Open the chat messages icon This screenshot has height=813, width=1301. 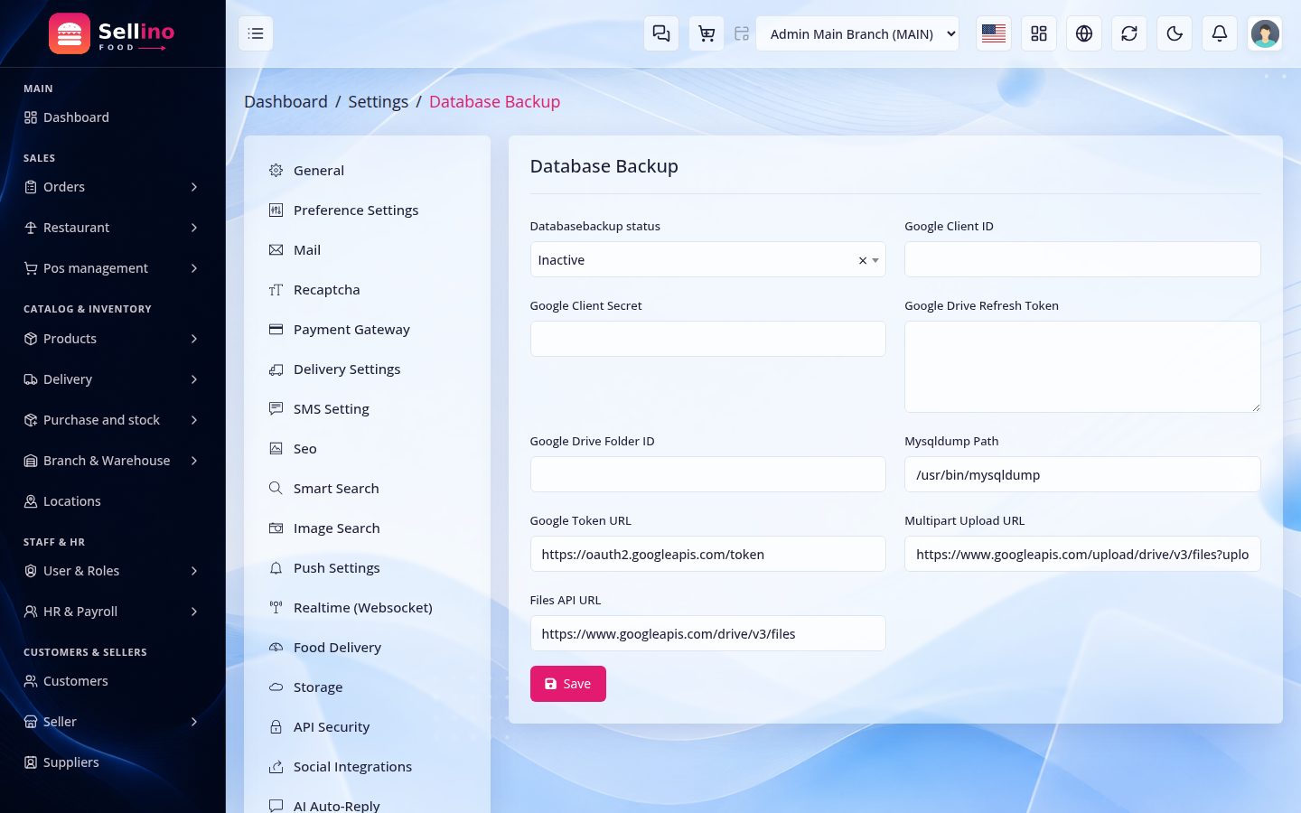click(x=661, y=33)
